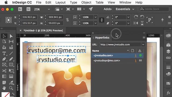Select the Gap tool
This screenshot has width=172, height=97.
[x=11, y=41]
